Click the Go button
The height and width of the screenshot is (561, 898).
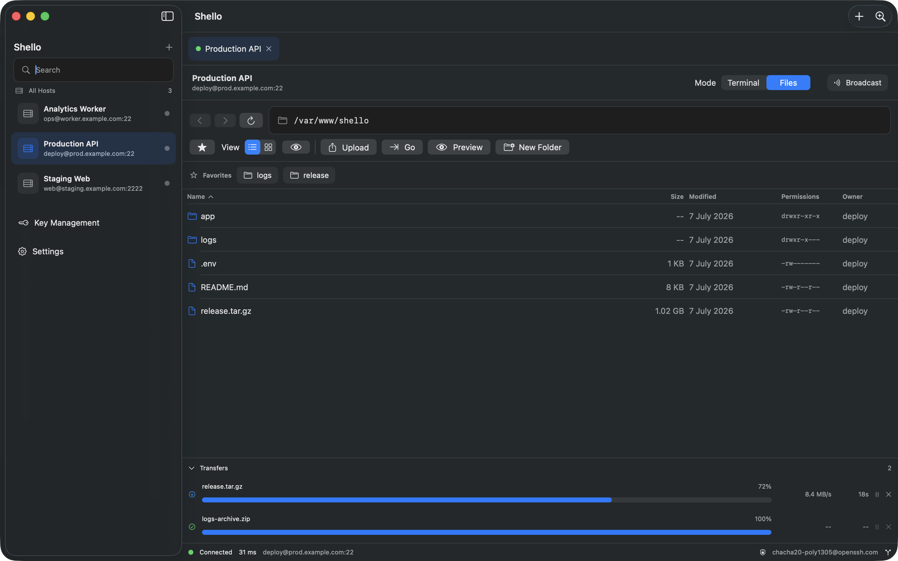pos(402,147)
